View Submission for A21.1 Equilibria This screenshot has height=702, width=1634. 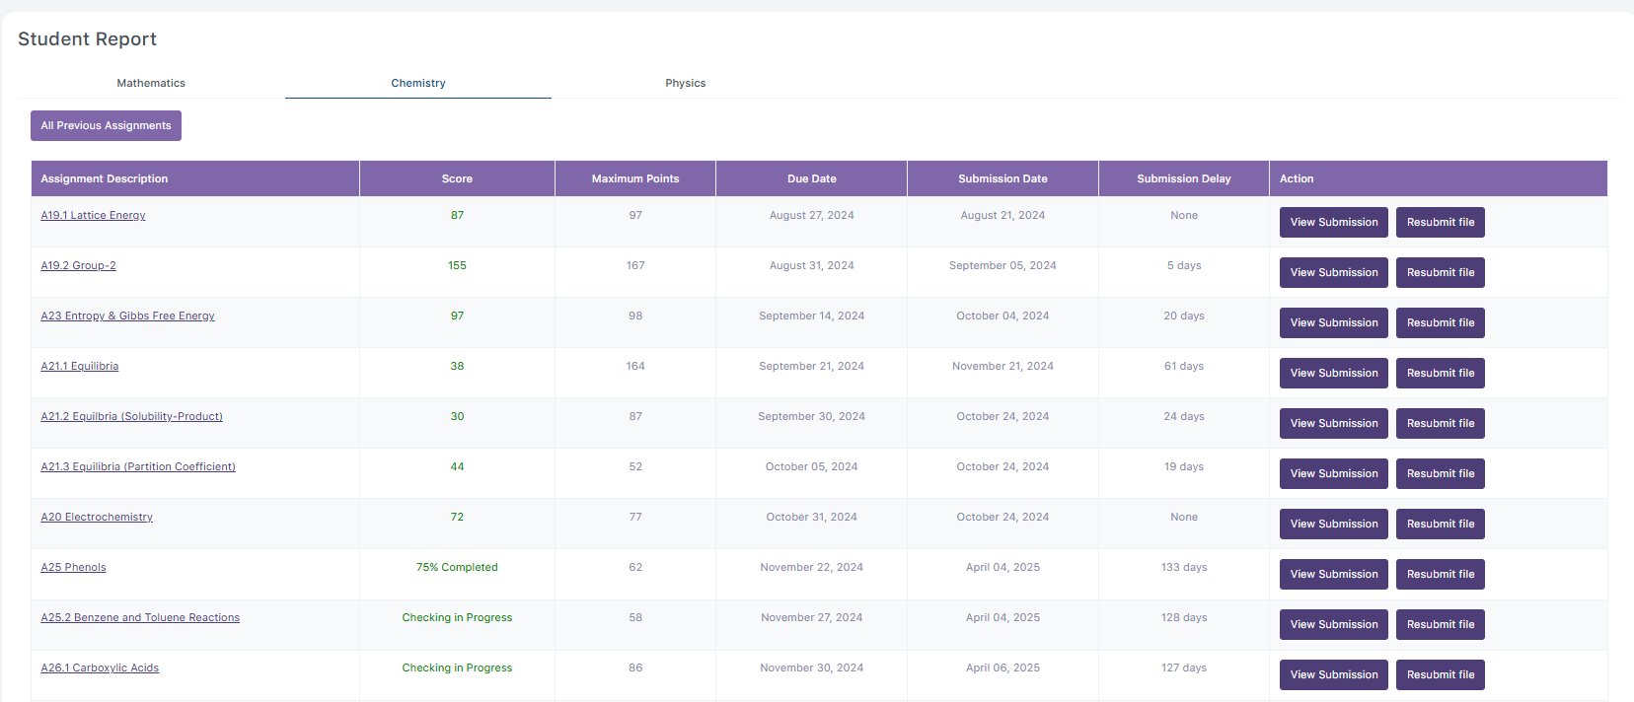coord(1333,373)
